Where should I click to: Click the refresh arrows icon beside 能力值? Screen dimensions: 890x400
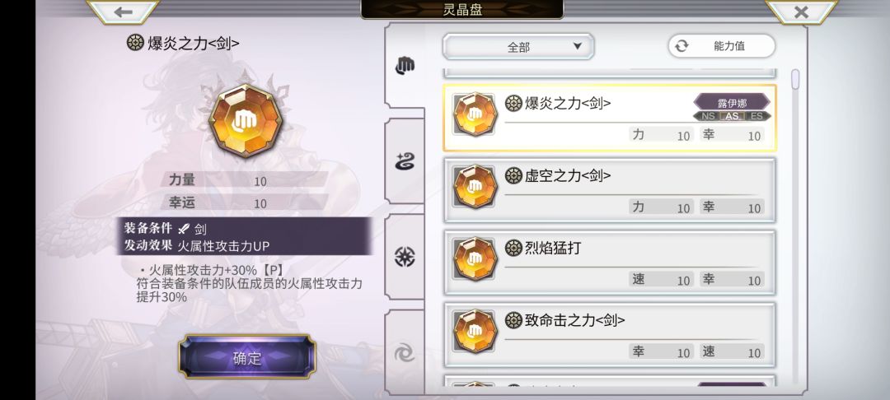pyautogui.click(x=682, y=46)
